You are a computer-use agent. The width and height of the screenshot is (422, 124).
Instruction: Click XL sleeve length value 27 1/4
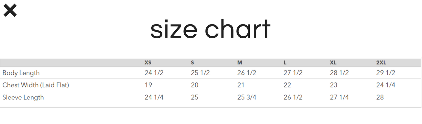tap(339, 97)
